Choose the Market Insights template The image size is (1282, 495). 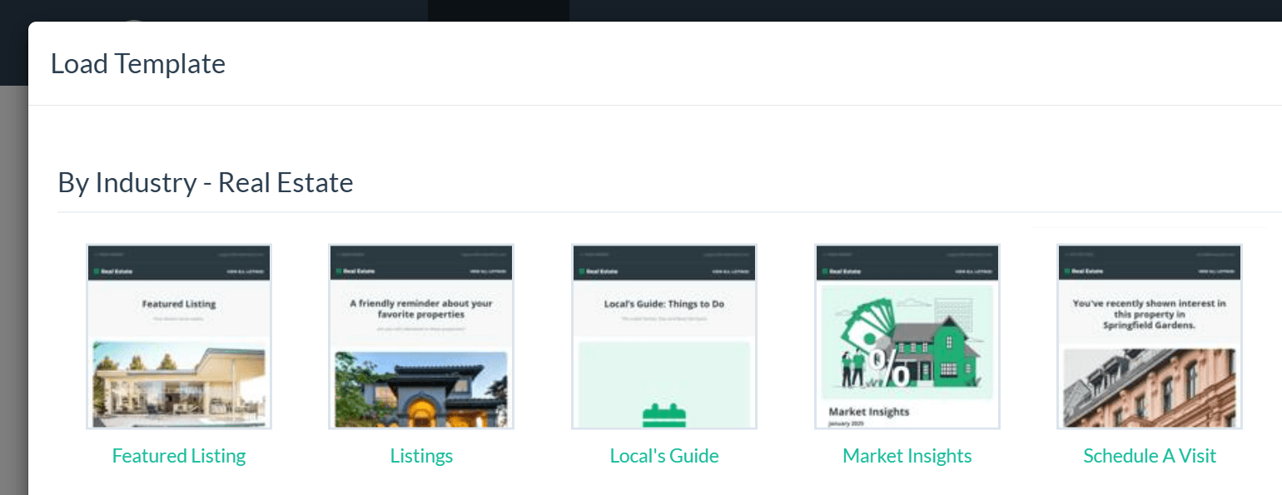point(907,455)
